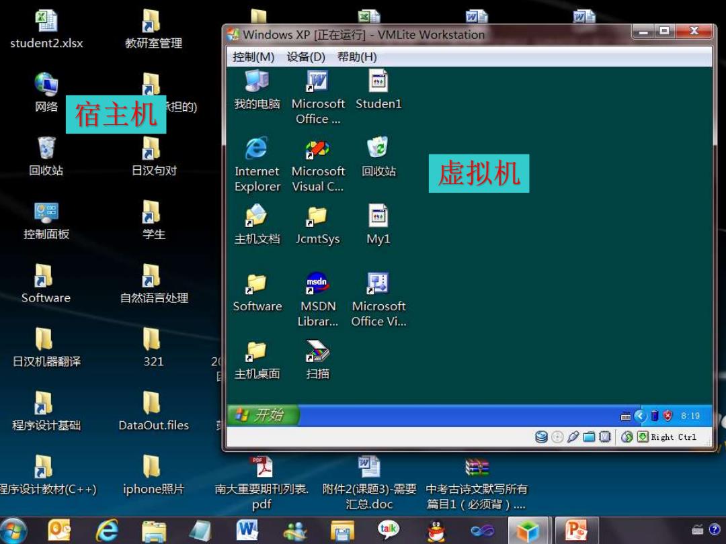Select the My1 file icon in the VM

pyautogui.click(x=378, y=225)
